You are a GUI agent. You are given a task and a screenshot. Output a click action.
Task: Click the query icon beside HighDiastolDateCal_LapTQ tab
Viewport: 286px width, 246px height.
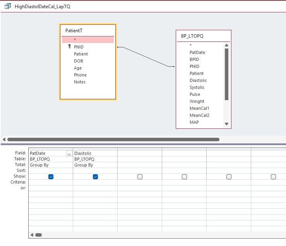coord(8,6)
